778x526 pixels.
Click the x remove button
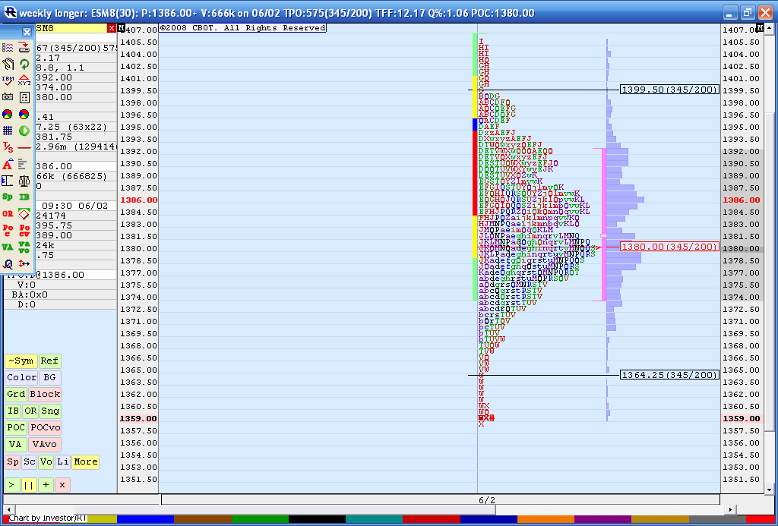(x=62, y=485)
